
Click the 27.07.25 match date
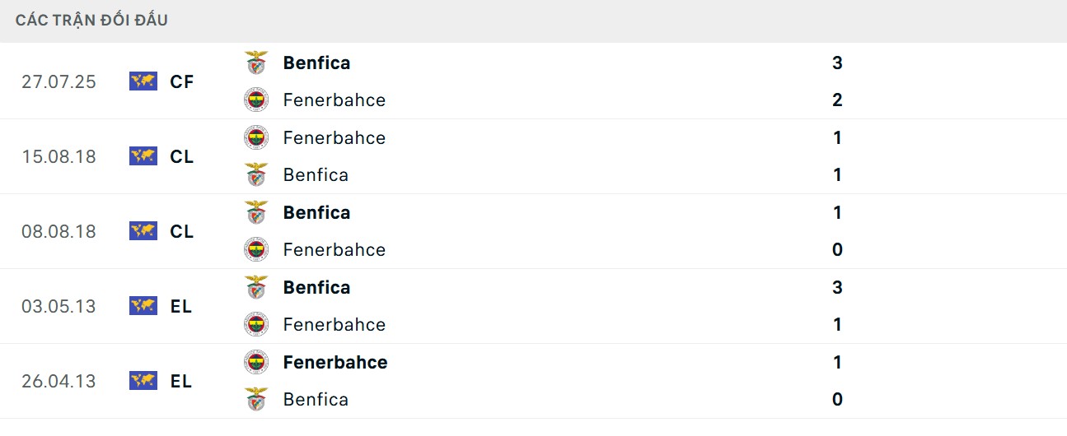(58, 81)
